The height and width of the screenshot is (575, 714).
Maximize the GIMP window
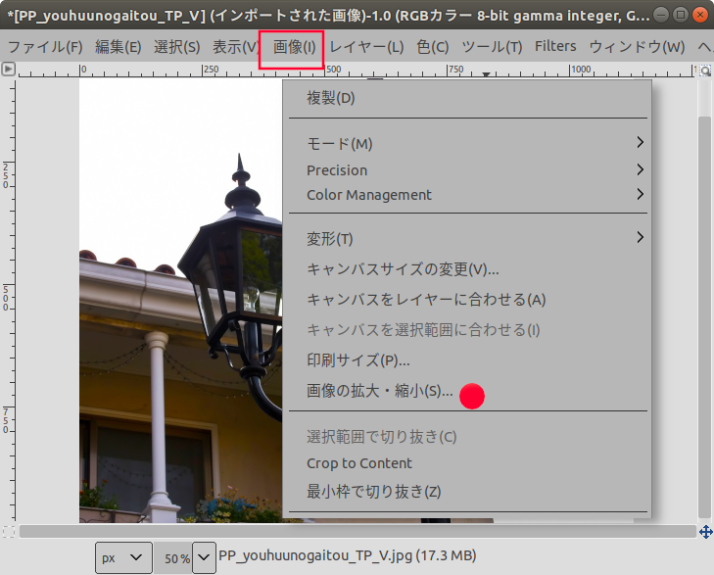point(681,15)
